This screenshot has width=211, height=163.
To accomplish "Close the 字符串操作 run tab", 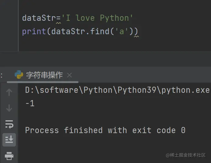I will [x=69, y=75].
